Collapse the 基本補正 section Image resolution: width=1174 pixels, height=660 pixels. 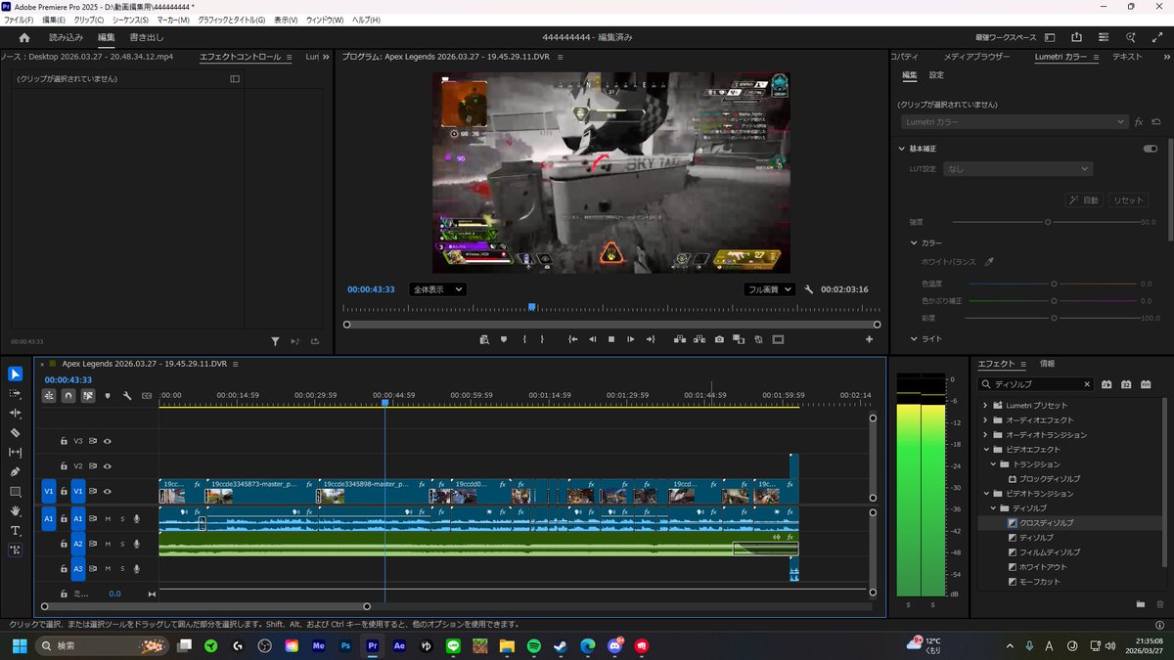coord(902,149)
